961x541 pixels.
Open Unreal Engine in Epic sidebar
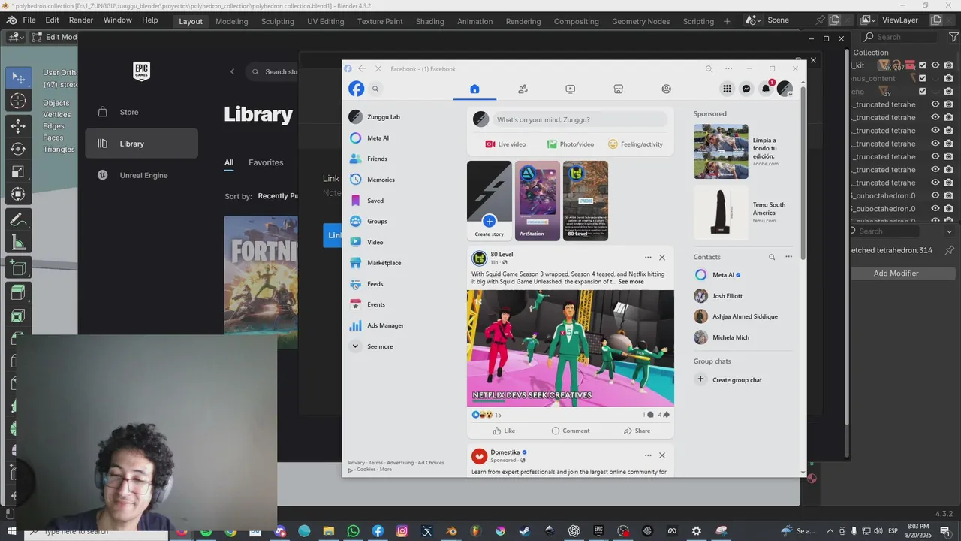142,175
